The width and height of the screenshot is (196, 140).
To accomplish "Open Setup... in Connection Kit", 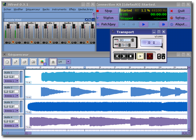I will (x=180, y=18).
